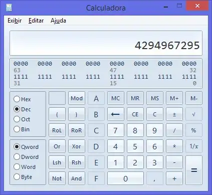This screenshot has height=195, width=212.
Task: Click the M+ button
Action: coord(174,98)
